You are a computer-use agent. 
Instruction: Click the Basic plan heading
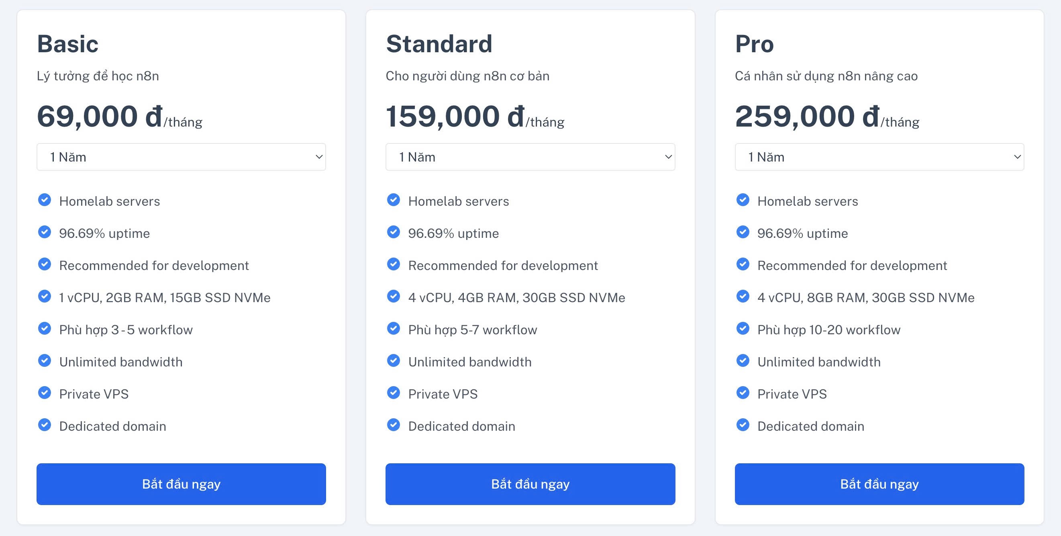point(67,44)
